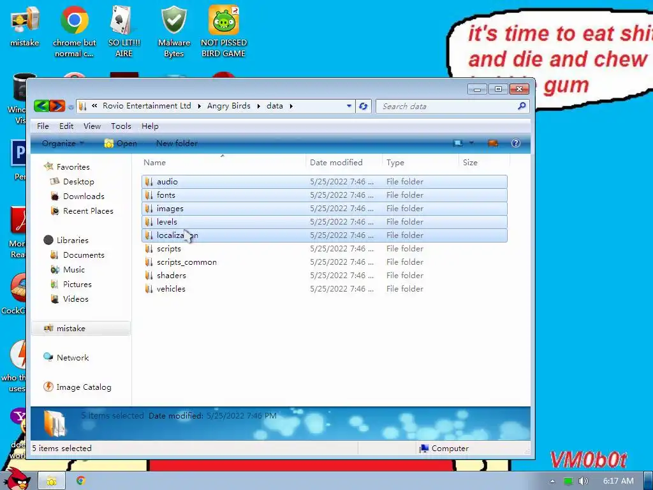Open Pictures library
The image size is (653, 490).
click(x=71, y=284)
